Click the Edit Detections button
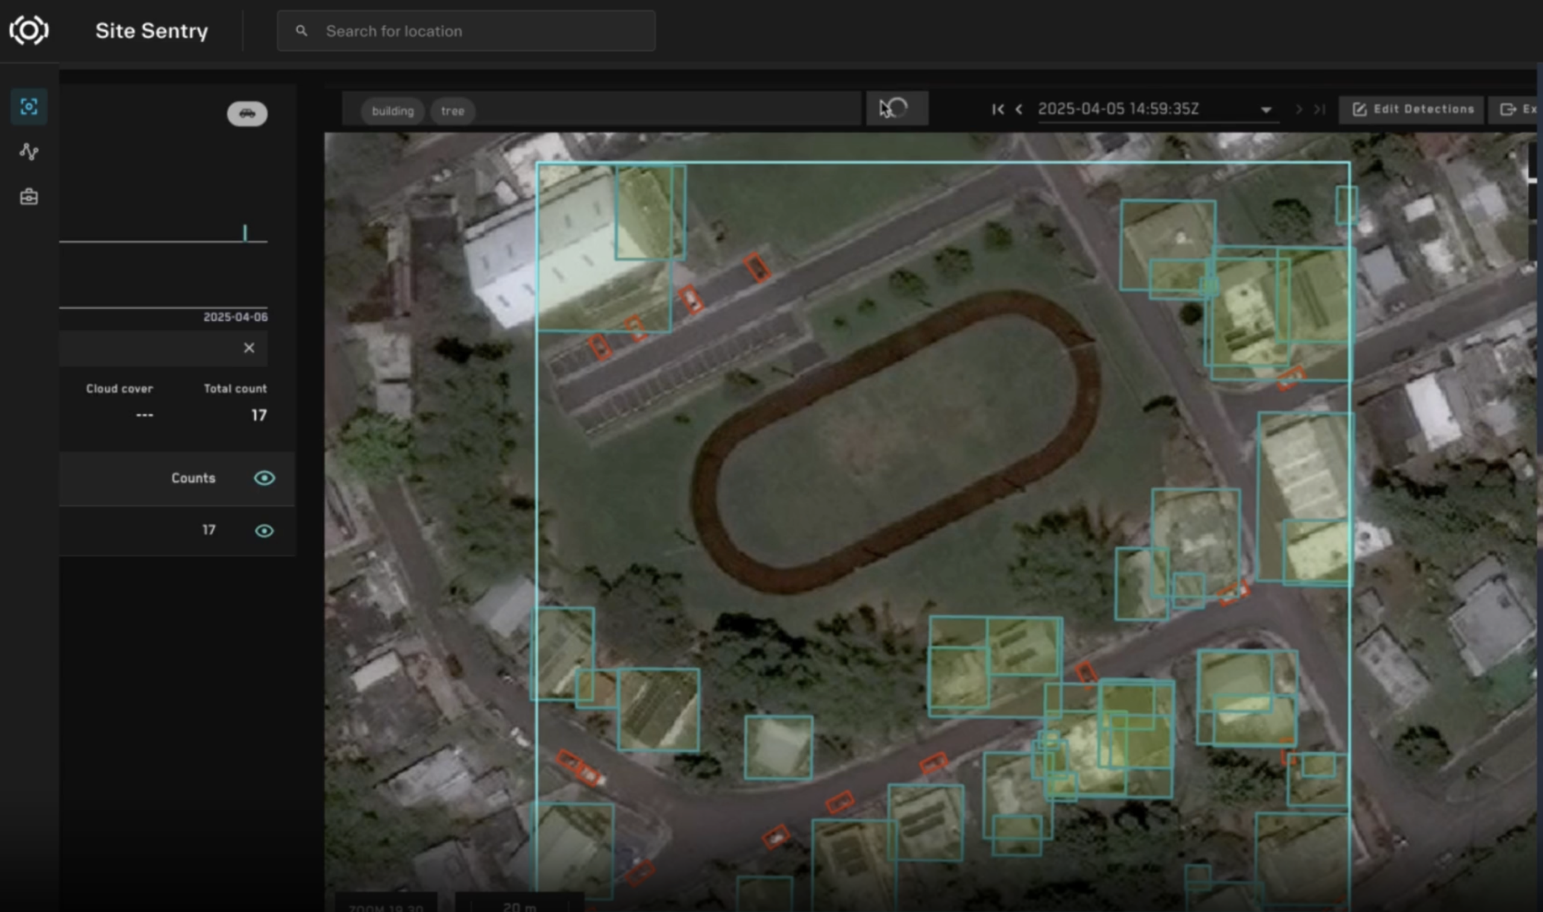1543x912 pixels. point(1413,109)
